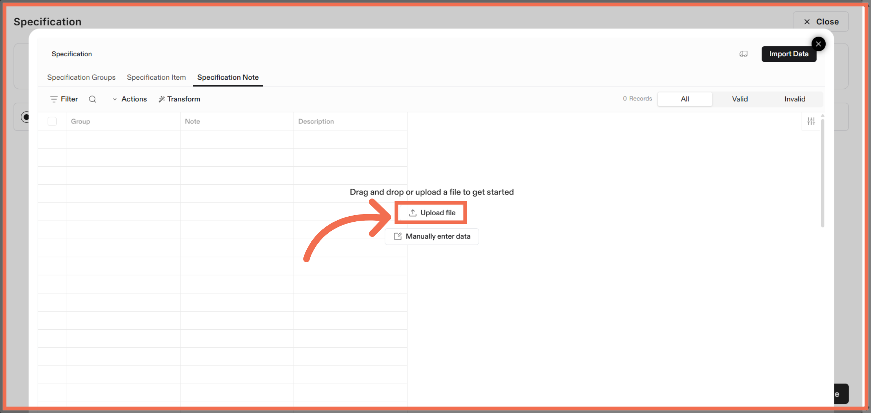Open the Filter tool in the toolbar
This screenshot has height=413, width=871.
pyautogui.click(x=64, y=99)
